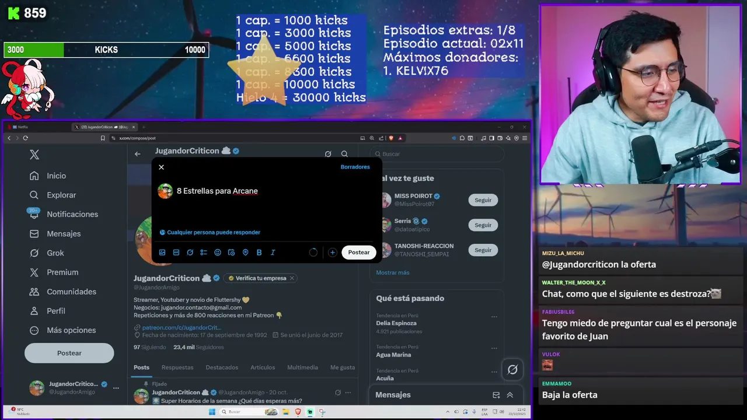Expand the Mensajes drawer
This screenshot has height=420, width=747.
point(510,395)
